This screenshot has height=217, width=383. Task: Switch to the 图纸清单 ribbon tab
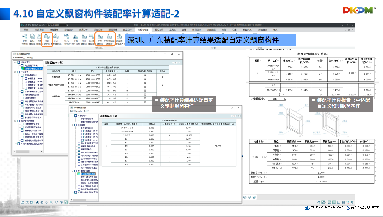(x=159, y=30)
